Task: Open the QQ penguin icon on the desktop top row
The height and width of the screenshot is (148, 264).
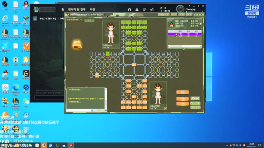Action: (26, 5)
